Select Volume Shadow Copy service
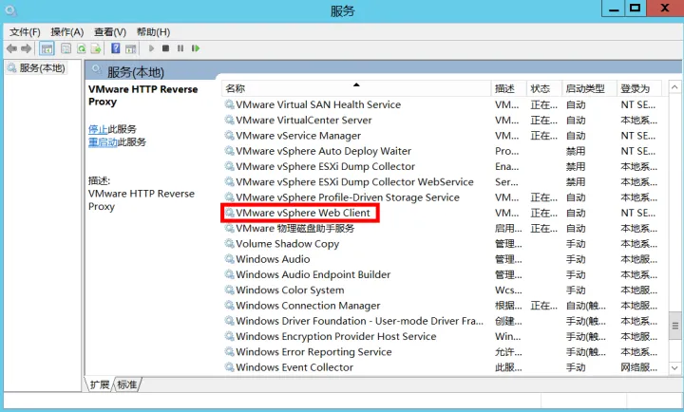The height and width of the screenshot is (412, 684). tap(442, 244)
